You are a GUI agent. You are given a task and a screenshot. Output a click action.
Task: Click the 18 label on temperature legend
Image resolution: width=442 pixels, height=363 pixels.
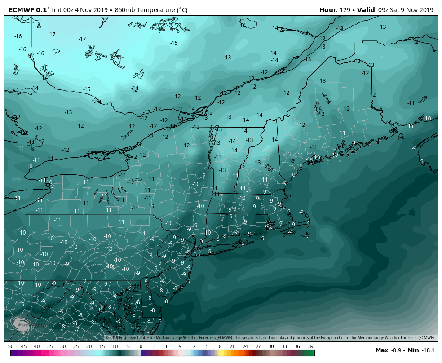(x=219, y=346)
